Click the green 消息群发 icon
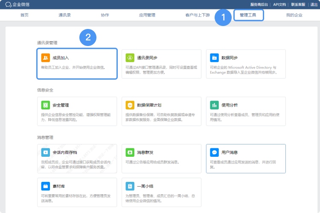This screenshot has height=213, width=320. [x=130, y=152]
